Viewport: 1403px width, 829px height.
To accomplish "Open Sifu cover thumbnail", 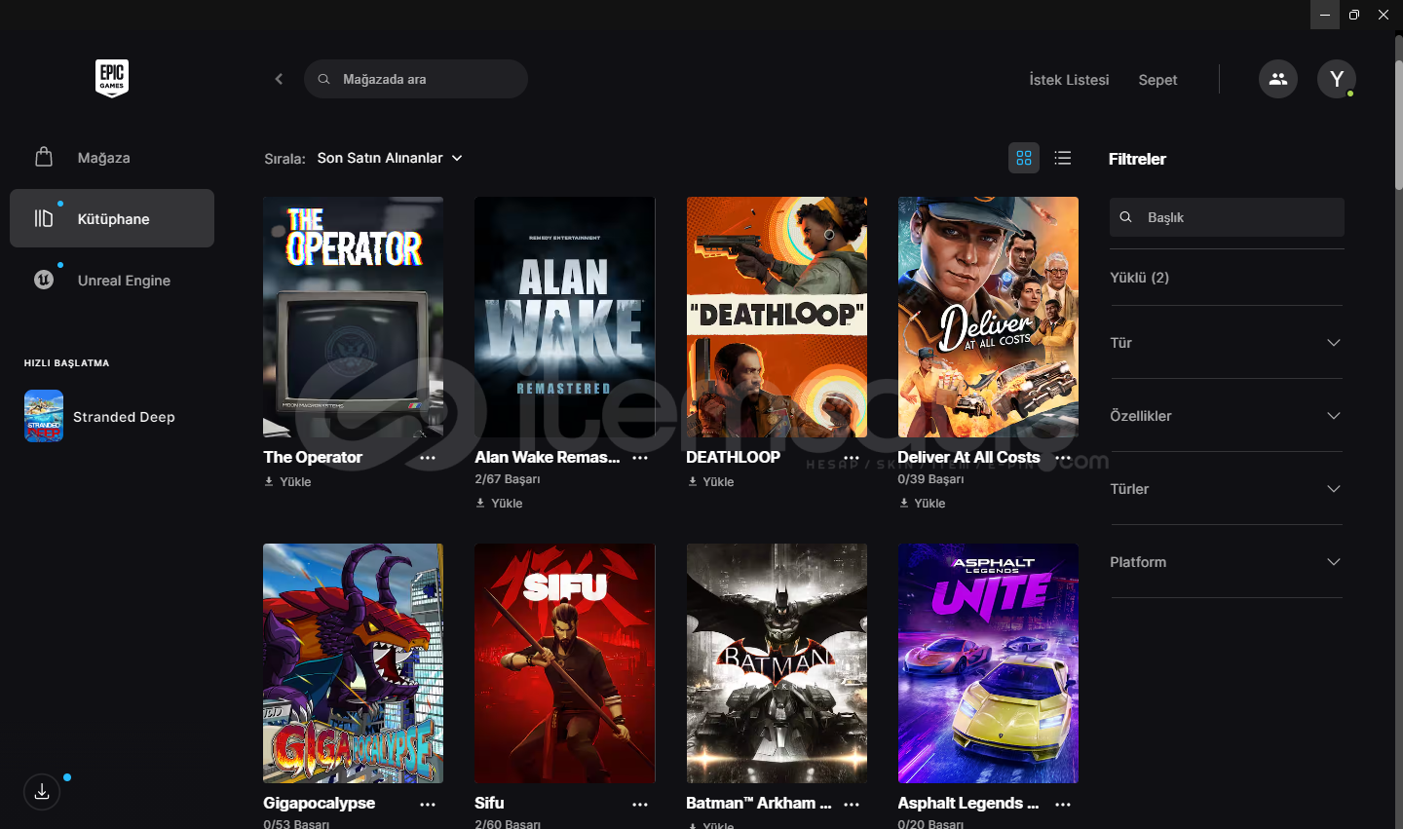I will point(565,663).
